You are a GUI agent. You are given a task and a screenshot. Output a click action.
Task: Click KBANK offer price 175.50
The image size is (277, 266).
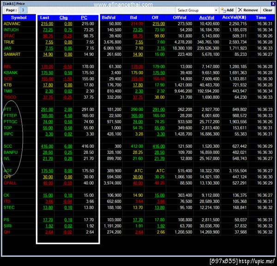[x=159, y=73]
